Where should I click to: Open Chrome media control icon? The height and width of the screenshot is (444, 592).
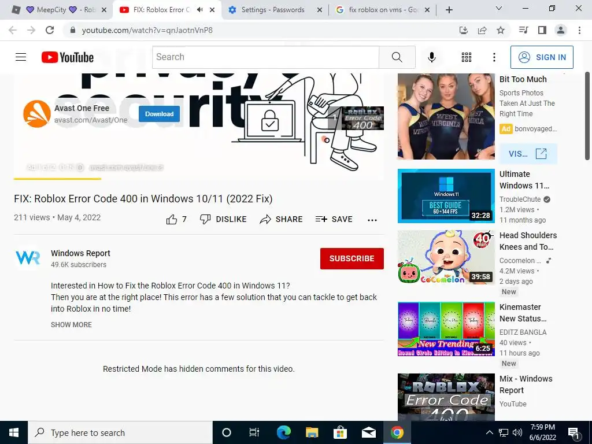pyautogui.click(x=523, y=30)
